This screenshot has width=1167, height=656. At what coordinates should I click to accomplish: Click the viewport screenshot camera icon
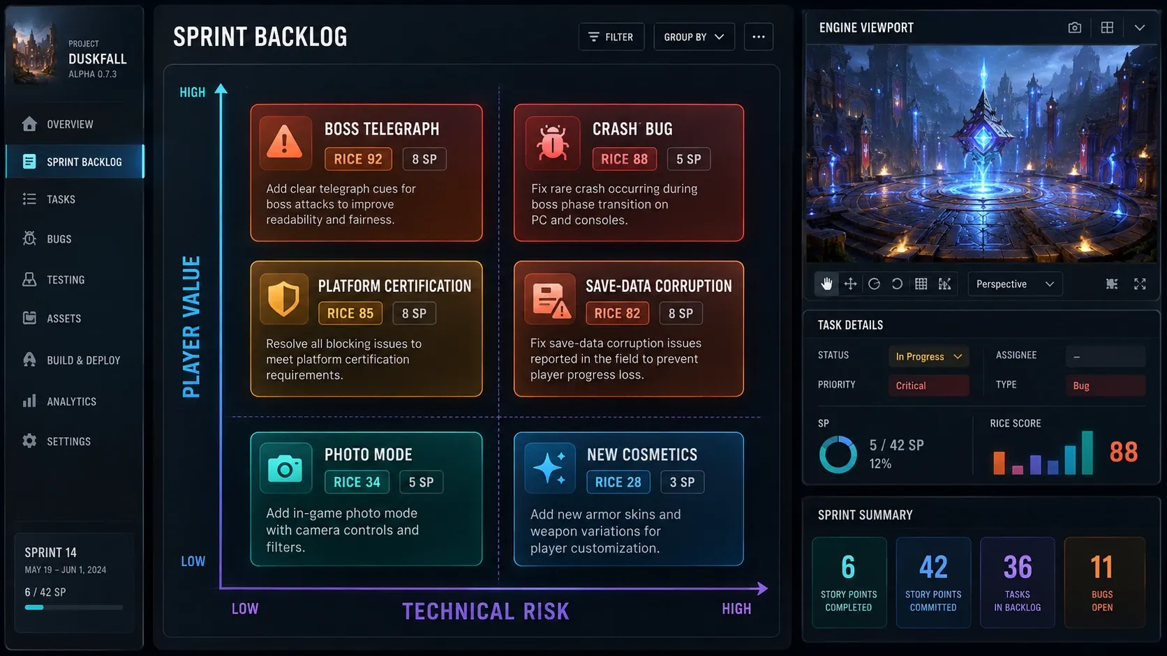point(1075,27)
